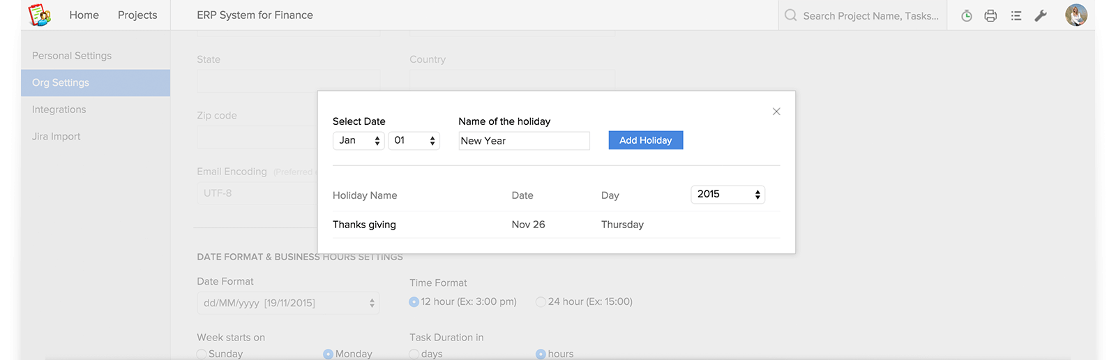This screenshot has width=1116, height=360.
Task: Open the timer clock icon
Action: coord(967,15)
